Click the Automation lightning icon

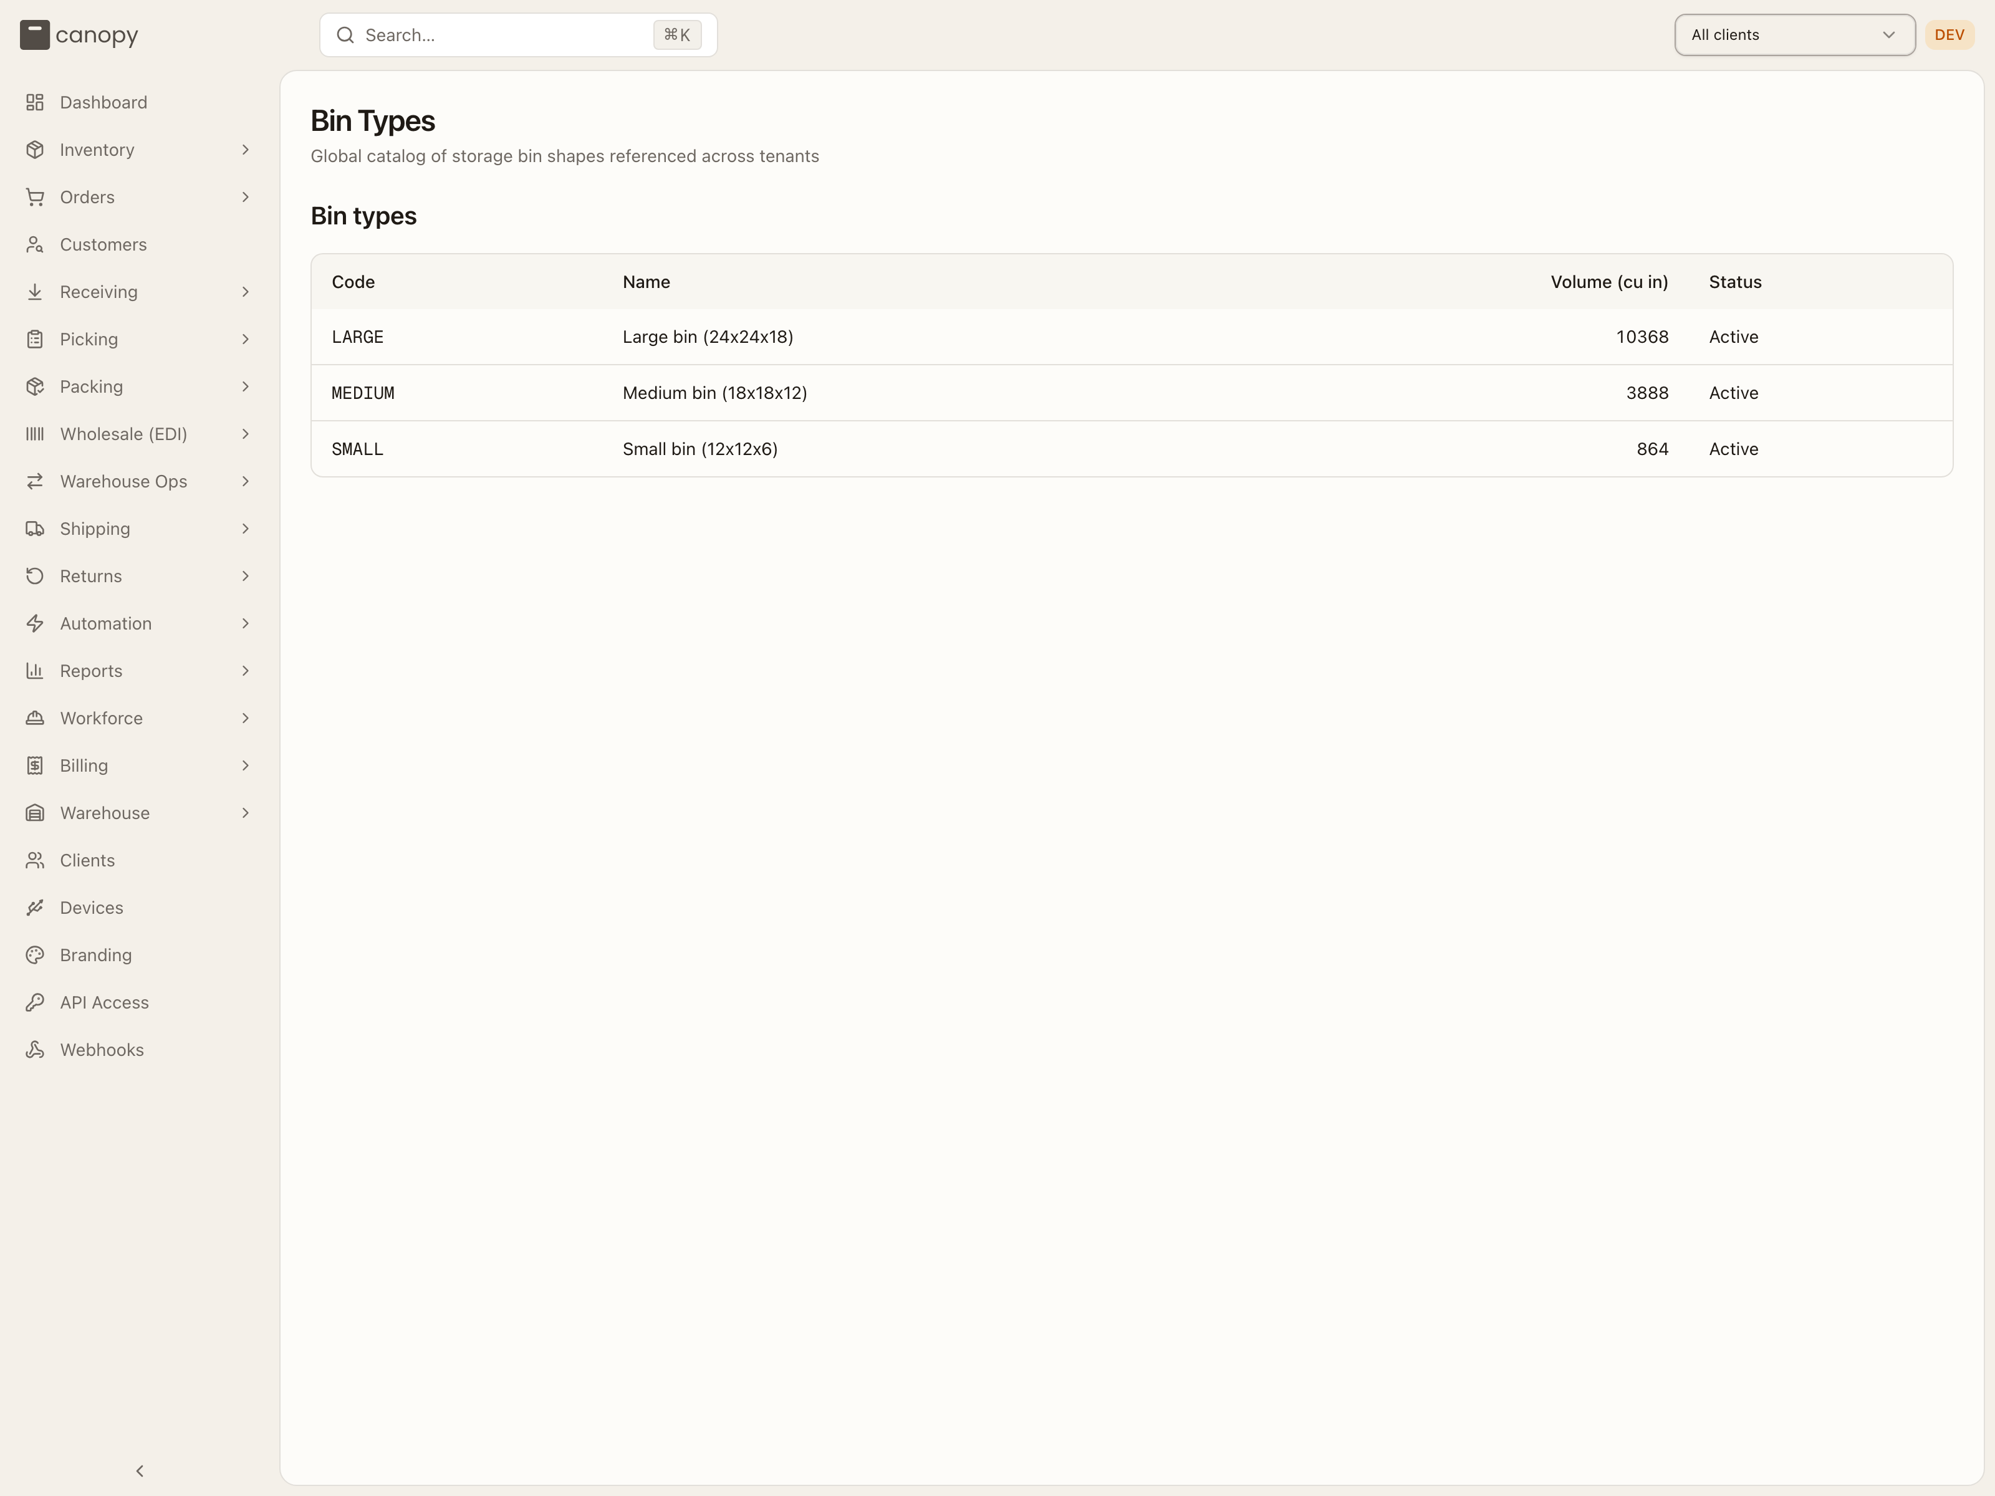(35, 623)
